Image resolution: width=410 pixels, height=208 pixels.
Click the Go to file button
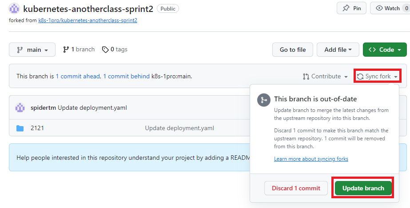[293, 50]
